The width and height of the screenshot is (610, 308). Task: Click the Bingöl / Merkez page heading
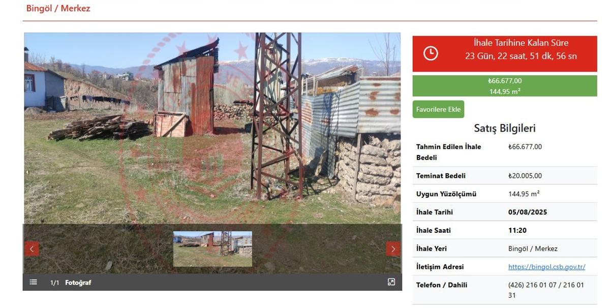[58, 9]
